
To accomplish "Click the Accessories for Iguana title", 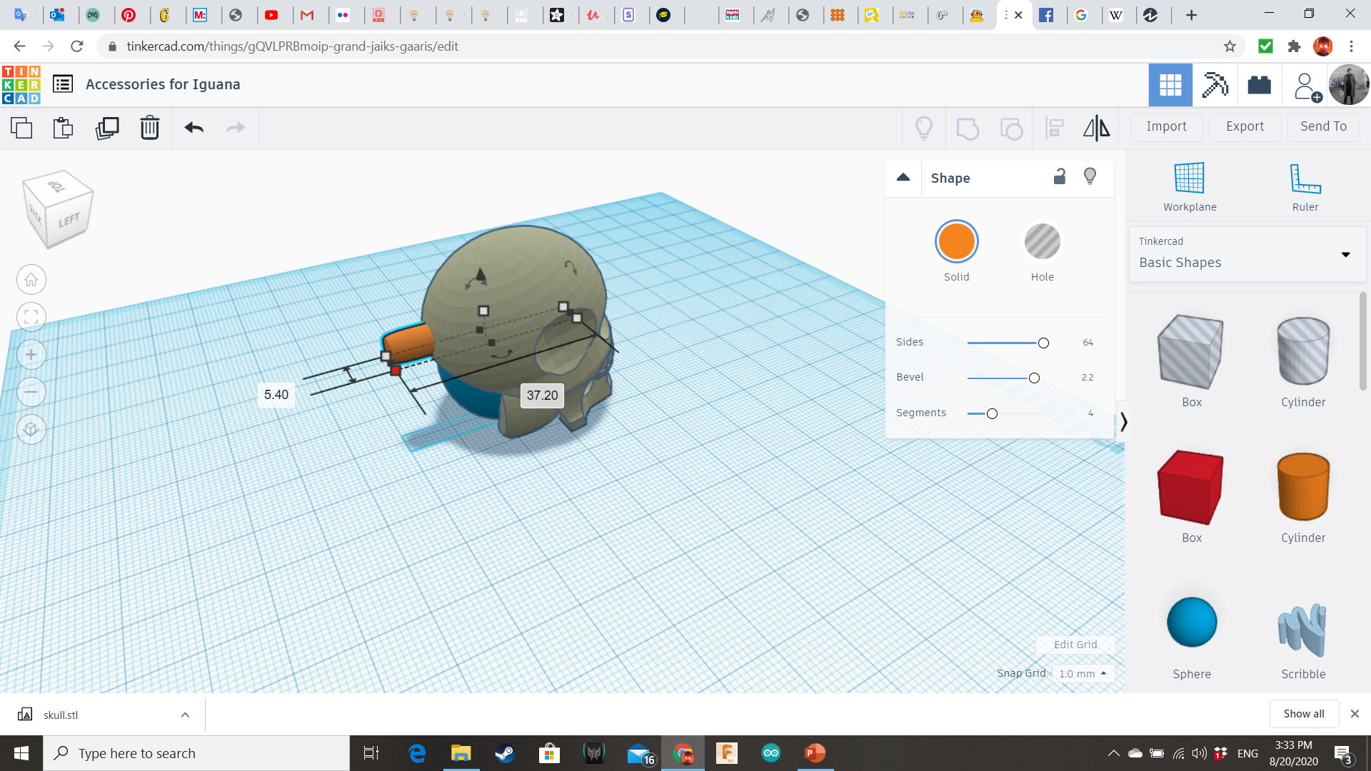I will tap(163, 84).
